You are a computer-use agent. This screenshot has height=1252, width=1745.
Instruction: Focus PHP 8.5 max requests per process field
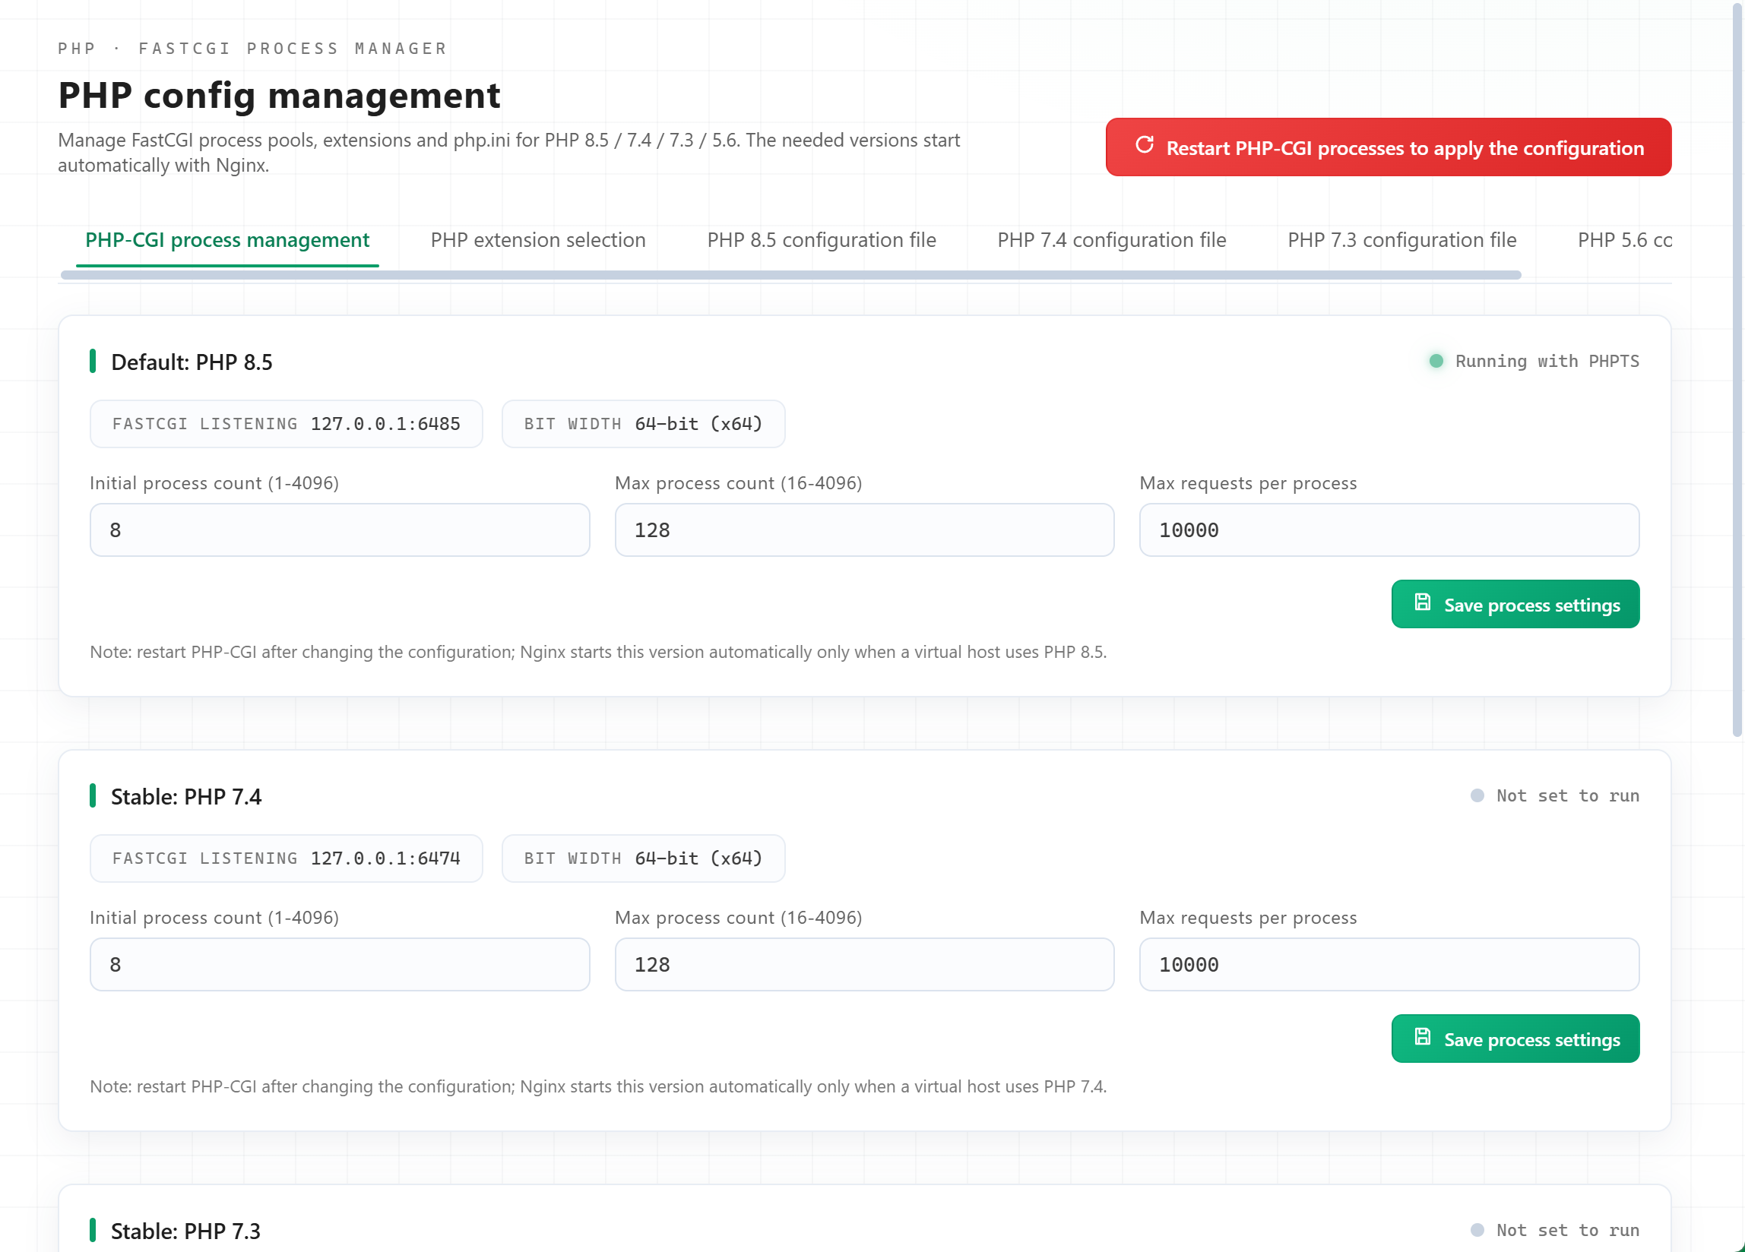[x=1389, y=530]
